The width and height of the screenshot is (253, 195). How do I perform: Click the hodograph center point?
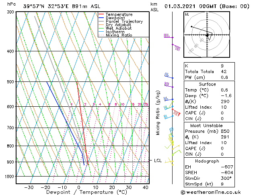(x=207, y=35)
